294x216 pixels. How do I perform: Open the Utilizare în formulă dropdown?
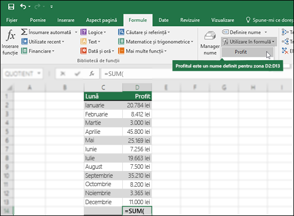pos(249,42)
